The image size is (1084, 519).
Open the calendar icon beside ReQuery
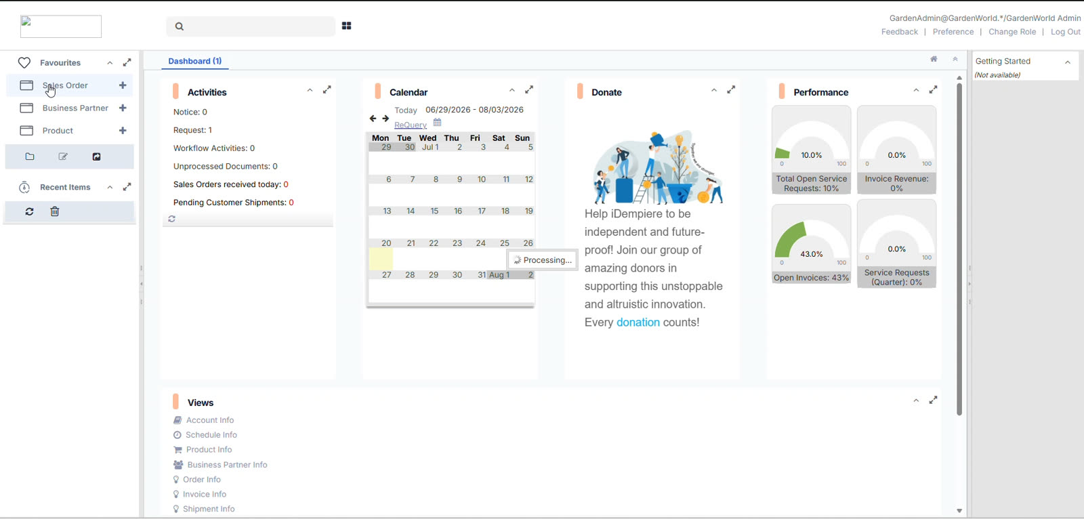437,123
